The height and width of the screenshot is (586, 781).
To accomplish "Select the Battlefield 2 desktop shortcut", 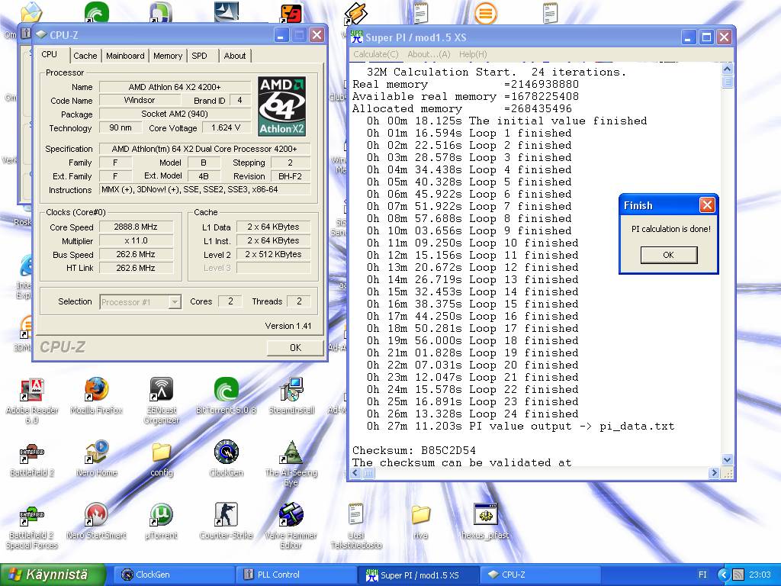I will point(32,453).
